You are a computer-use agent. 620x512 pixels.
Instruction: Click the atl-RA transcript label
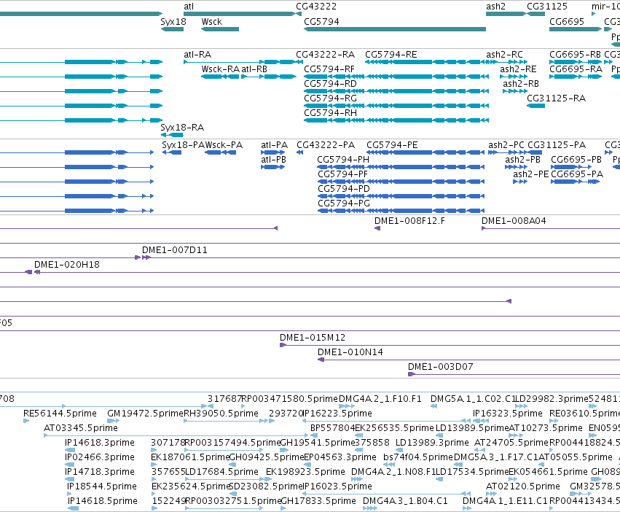(x=197, y=54)
